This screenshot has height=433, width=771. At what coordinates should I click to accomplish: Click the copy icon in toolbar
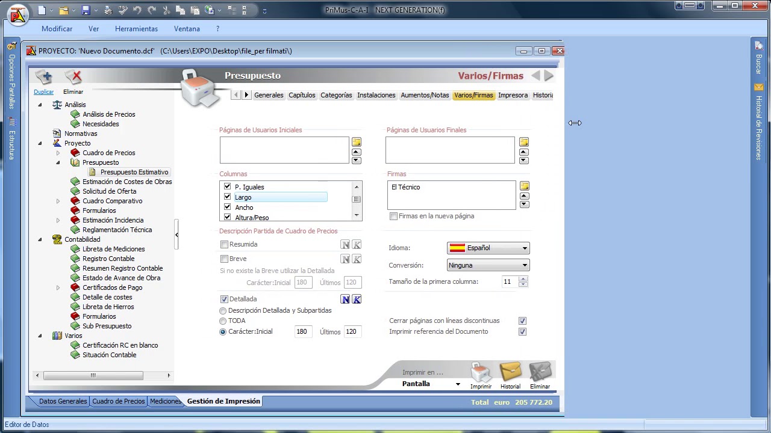(180, 10)
